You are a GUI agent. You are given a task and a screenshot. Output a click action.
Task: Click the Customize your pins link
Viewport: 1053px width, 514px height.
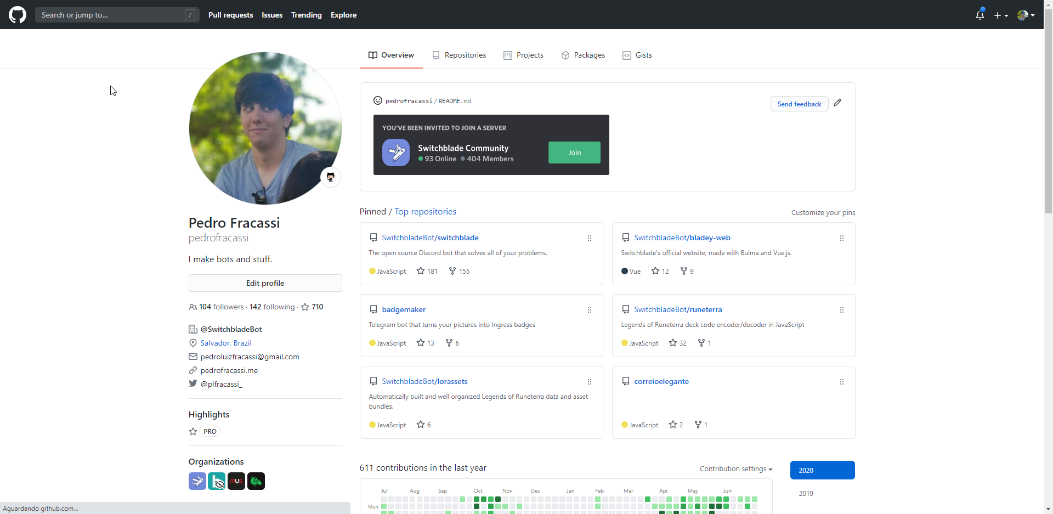coord(823,213)
